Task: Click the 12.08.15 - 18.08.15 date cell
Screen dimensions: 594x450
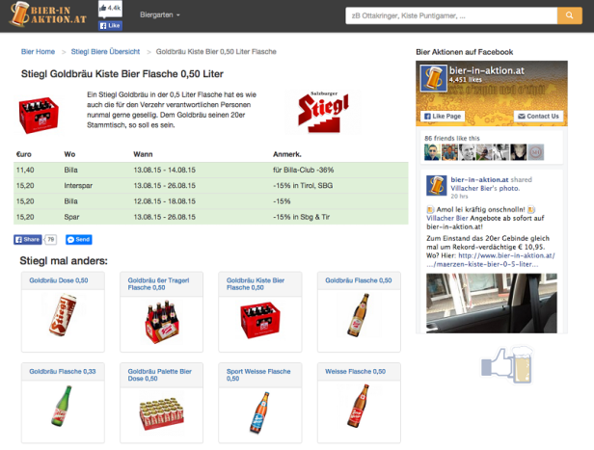Action: (x=164, y=201)
